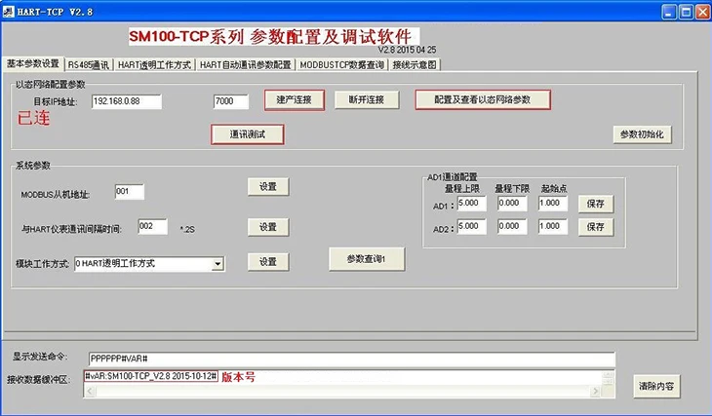Screen dimensions: 712x416
Task: Show the 接线示意图 tab
Action: pyautogui.click(x=415, y=65)
